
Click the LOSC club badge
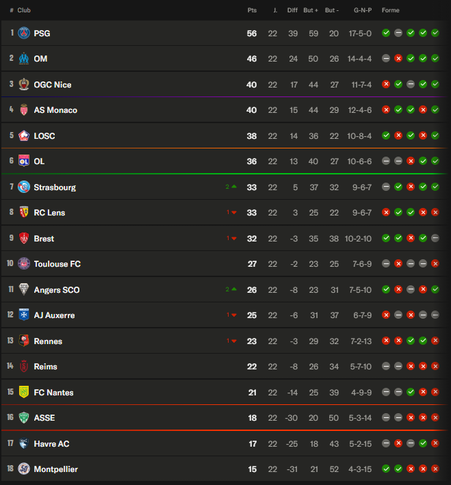pyautogui.click(x=24, y=135)
